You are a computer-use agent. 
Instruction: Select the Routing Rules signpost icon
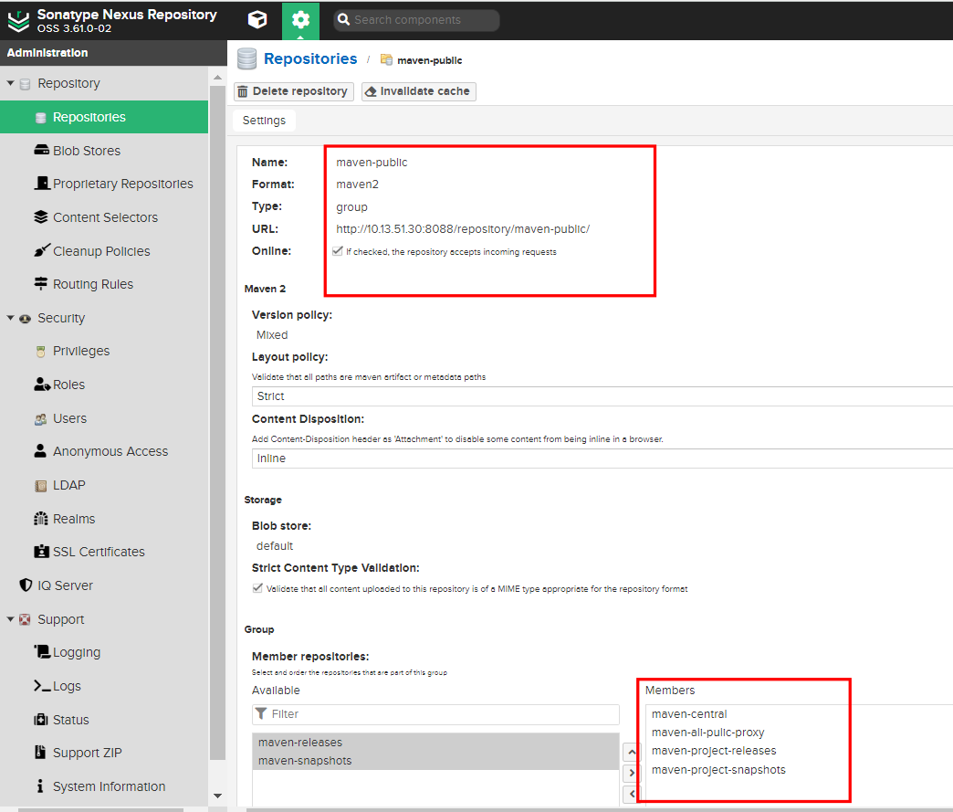tap(40, 284)
